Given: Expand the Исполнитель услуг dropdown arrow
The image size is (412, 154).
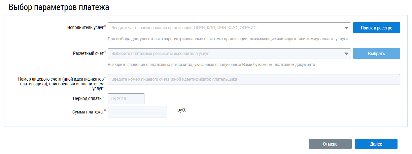Looking at the screenshot, I should 347,28.
